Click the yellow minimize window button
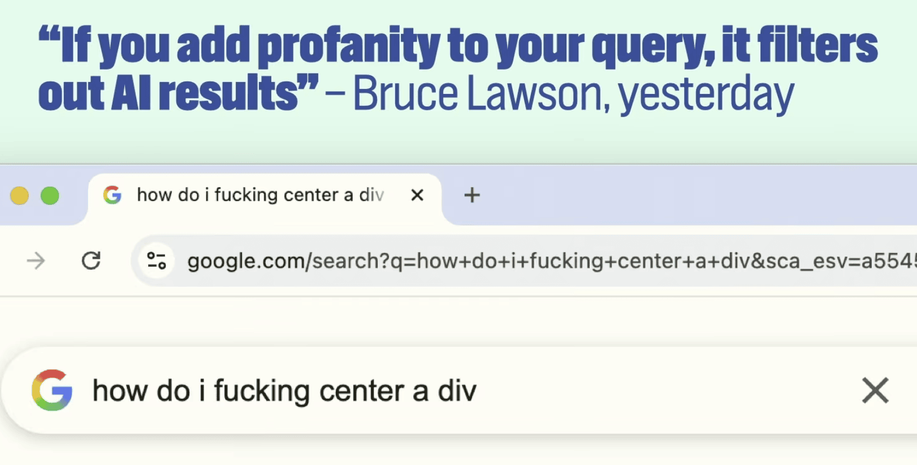Image resolution: width=917 pixels, height=465 pixels. click(x=19, y=196)
